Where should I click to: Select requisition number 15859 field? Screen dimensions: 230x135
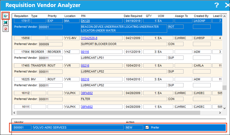(22, 38)
